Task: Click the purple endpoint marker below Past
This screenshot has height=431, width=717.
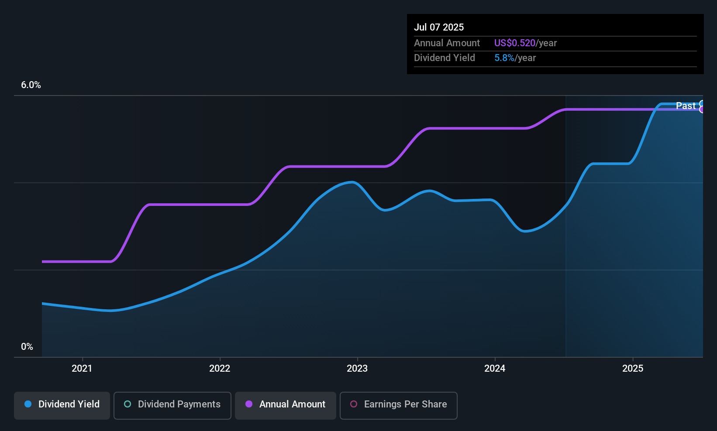Action: click(x=702, y=109)
